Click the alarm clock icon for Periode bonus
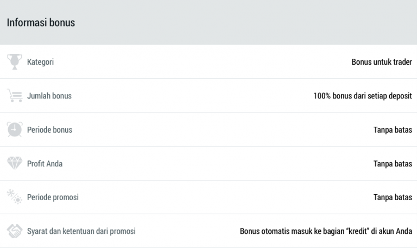 click(x=14, y=129)
